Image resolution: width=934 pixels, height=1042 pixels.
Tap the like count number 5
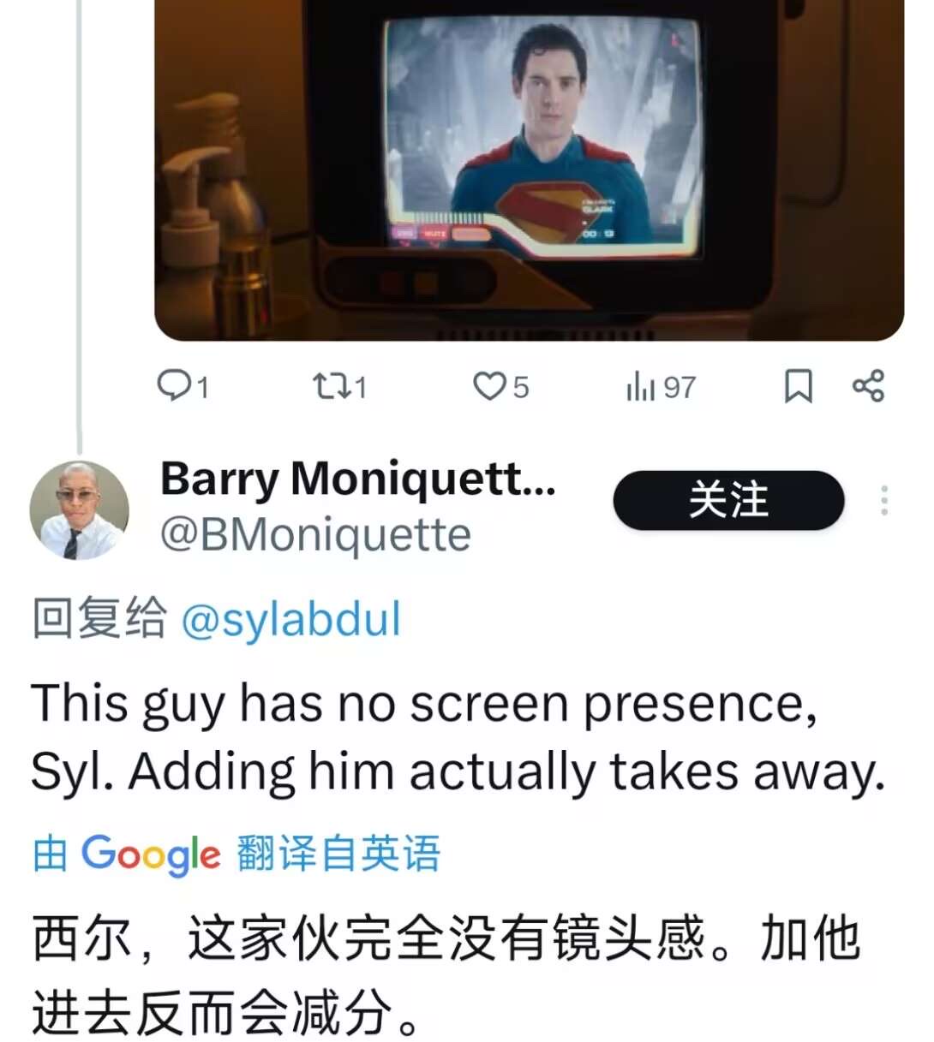521,387
